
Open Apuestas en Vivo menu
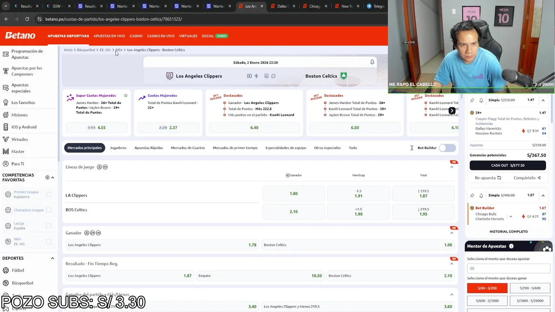pos(109,36)
